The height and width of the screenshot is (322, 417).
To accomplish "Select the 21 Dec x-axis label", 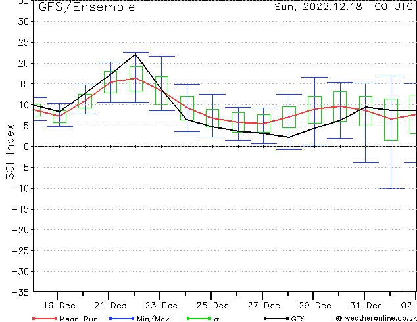I will tap(110, 306).
